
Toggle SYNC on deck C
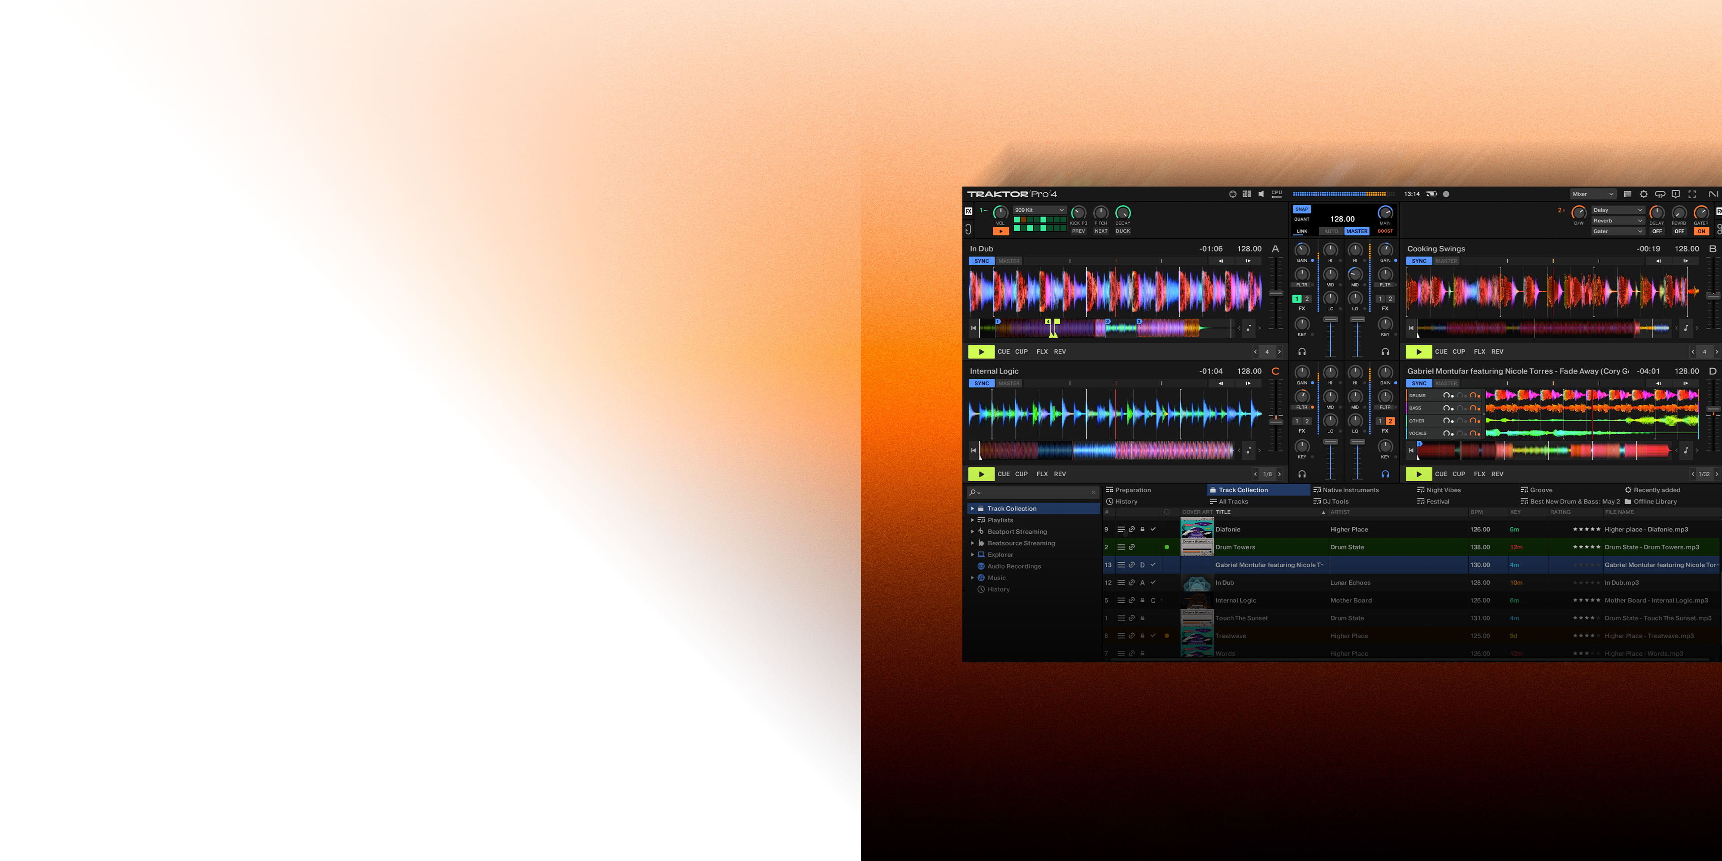[x=981, y=384]
